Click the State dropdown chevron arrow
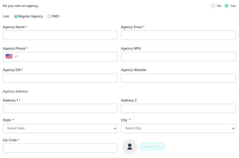The height and width of the screenshot is (158, 239). click(115, 129)
